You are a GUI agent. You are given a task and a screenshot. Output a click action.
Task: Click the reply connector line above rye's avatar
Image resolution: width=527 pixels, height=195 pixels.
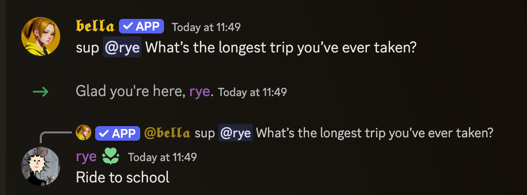51,134
